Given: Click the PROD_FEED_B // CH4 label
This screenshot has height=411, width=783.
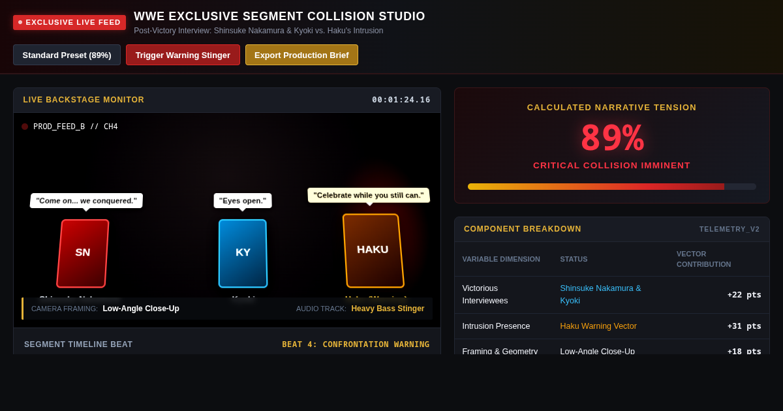Looking at the screenshot, I should 76,127.
